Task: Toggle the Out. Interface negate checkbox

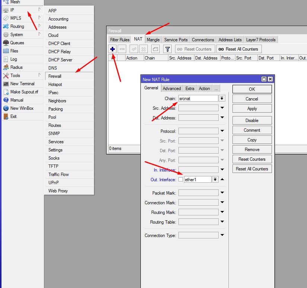Action: (181, 179)
